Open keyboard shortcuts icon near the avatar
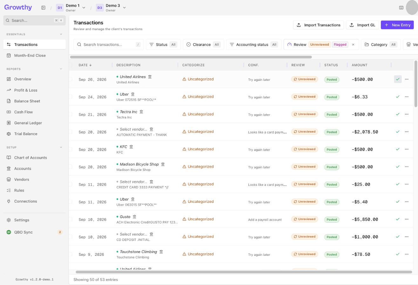This screenshot has height=285, width=418. tap(401, 8)
